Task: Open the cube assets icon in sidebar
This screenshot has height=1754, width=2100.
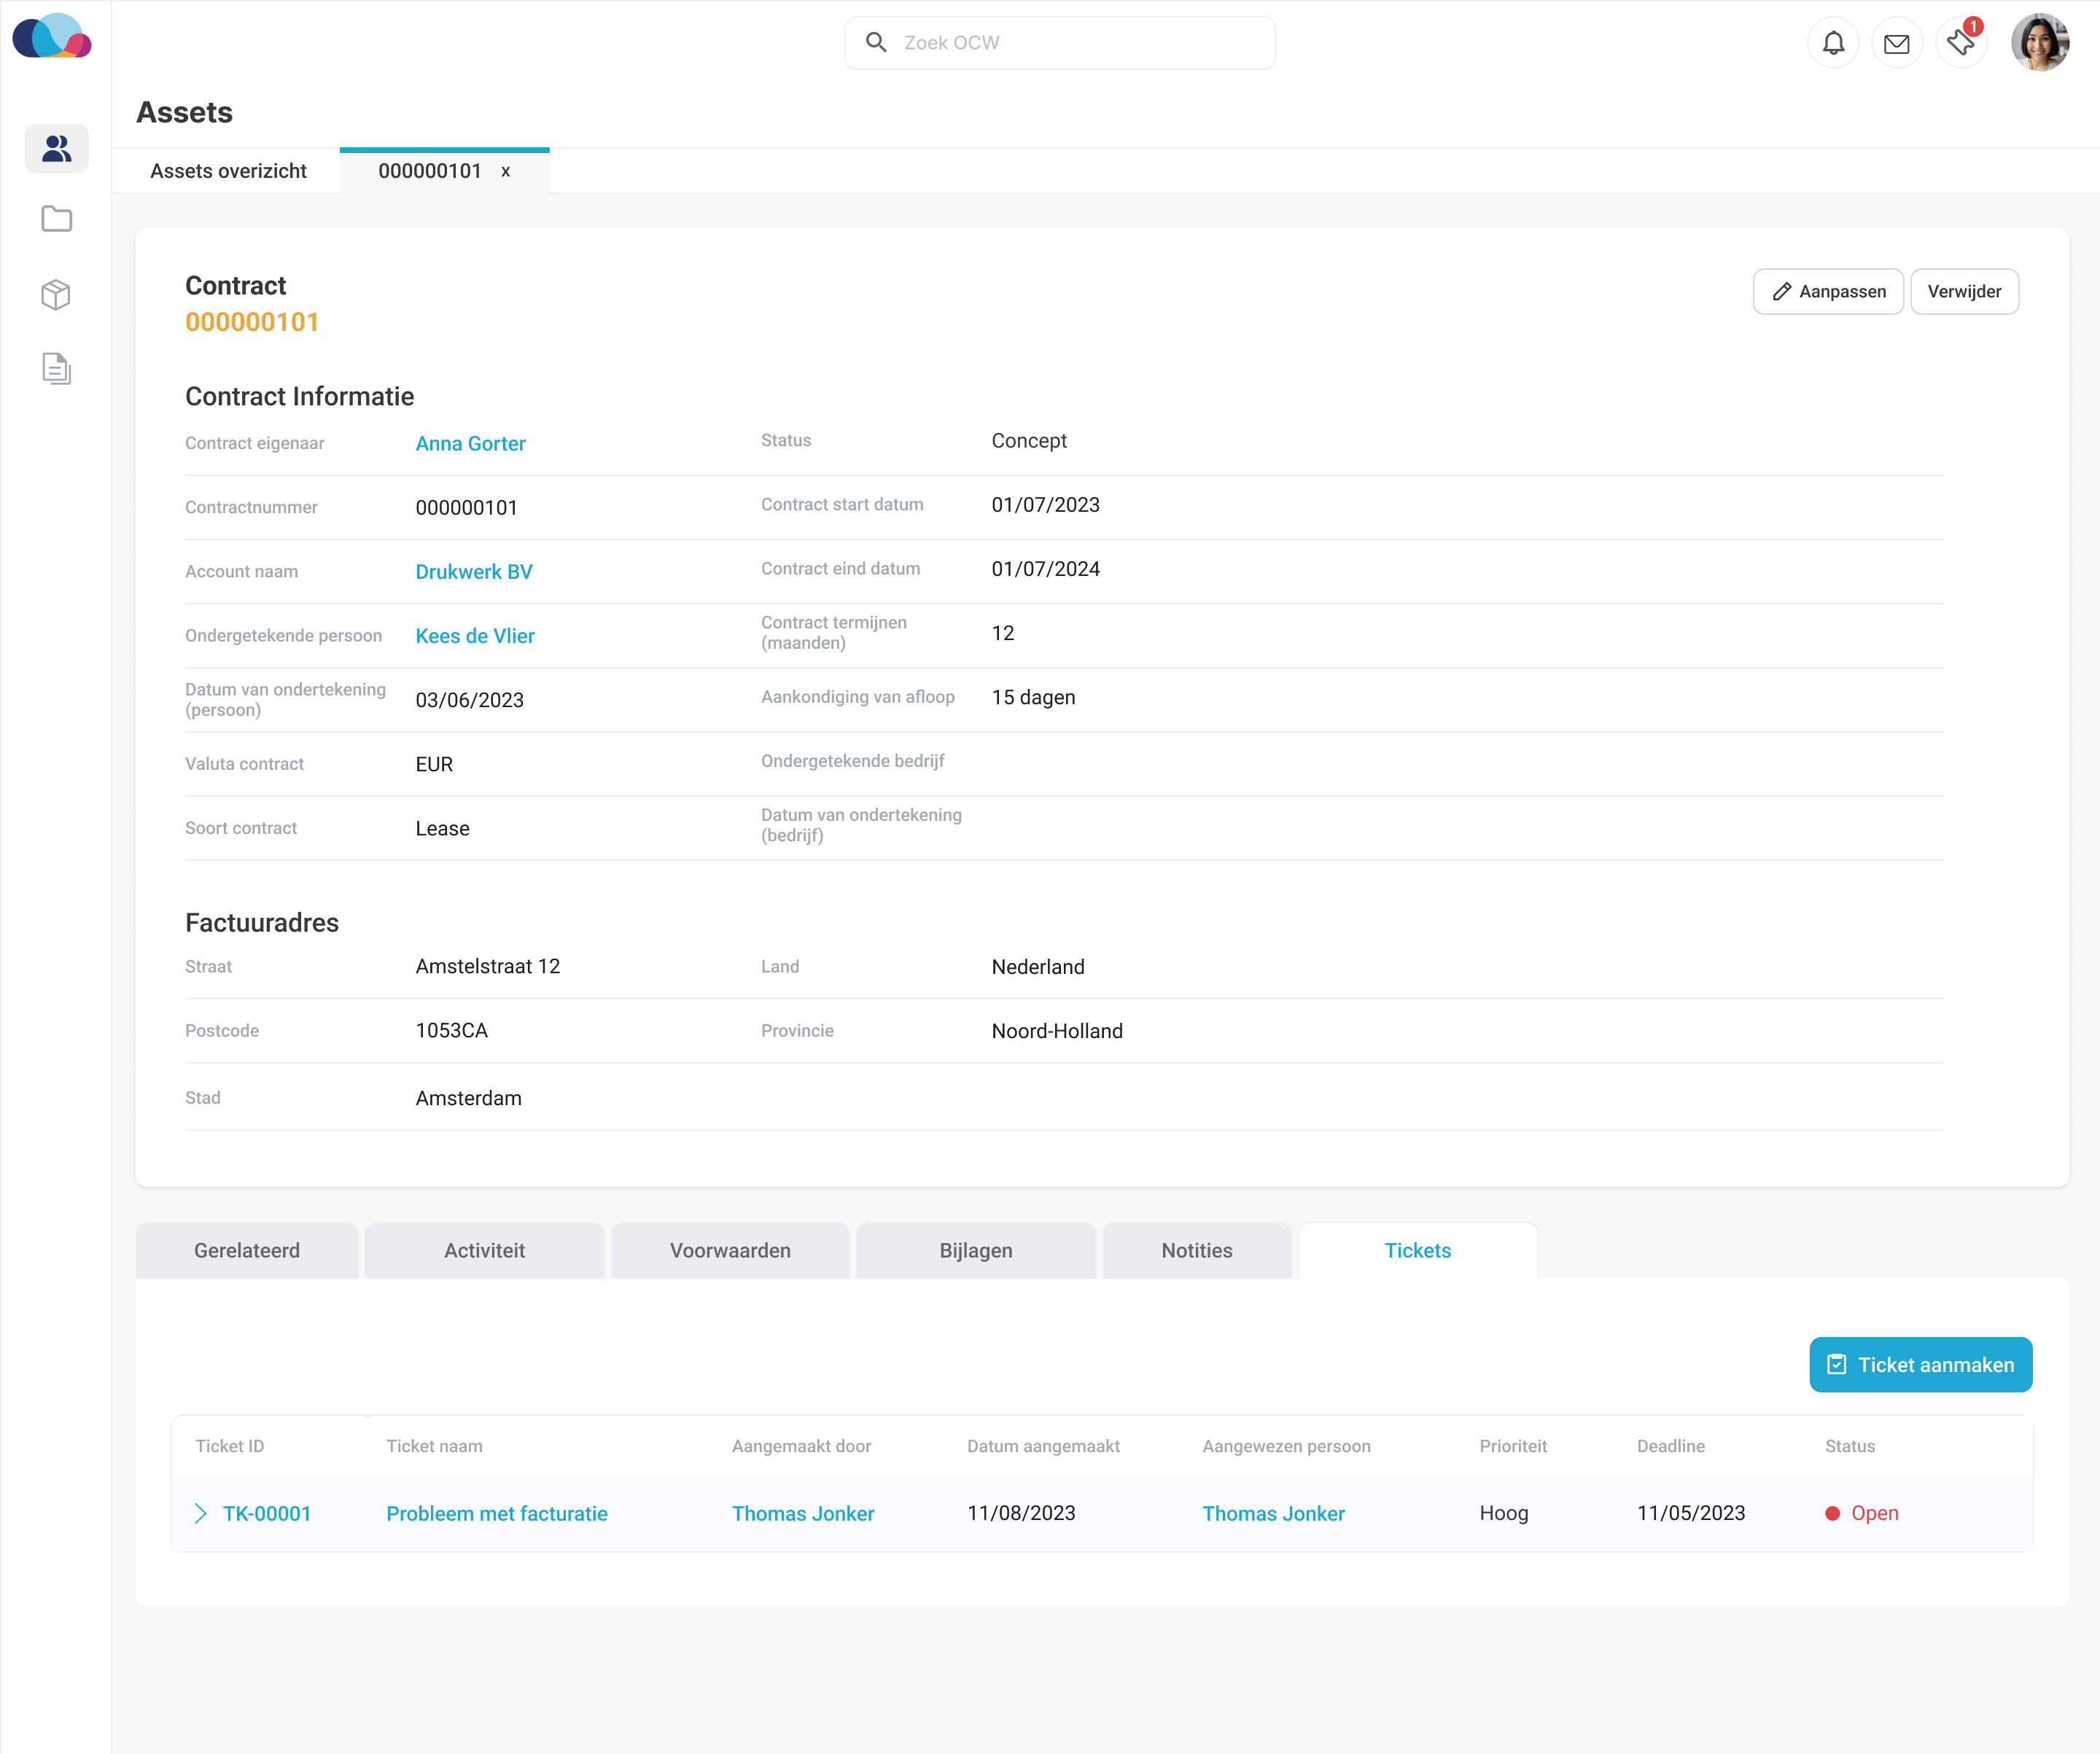Action: (x=57, y=294)
